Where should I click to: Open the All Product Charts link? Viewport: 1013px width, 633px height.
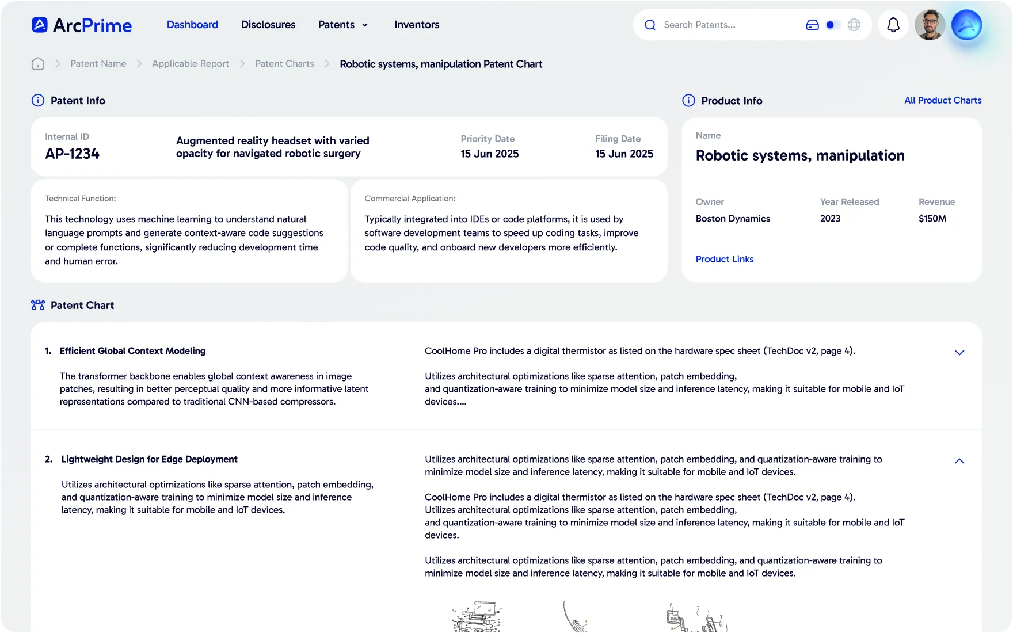942,100
